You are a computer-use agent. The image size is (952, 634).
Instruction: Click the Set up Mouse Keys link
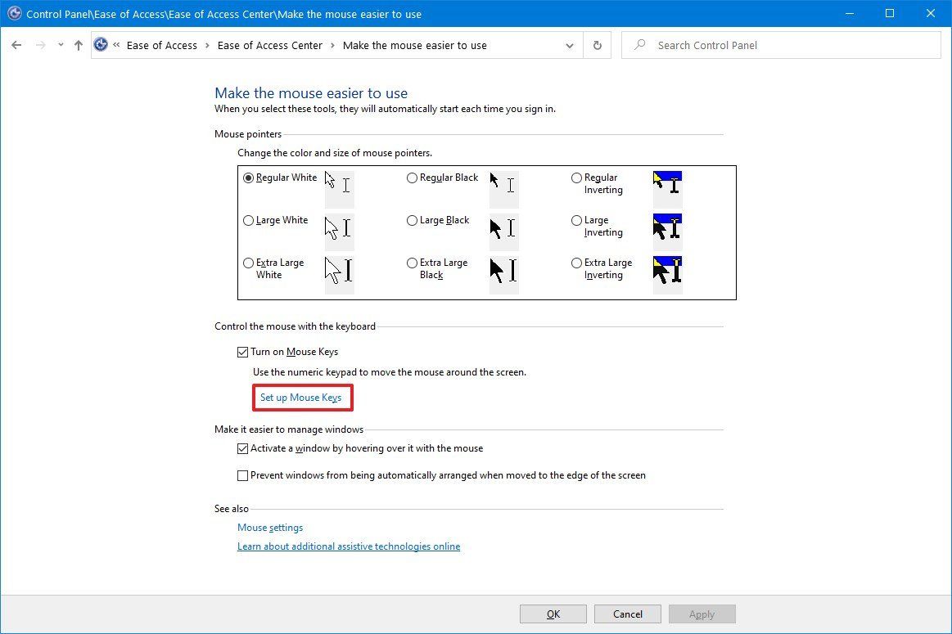pos(302,397)
